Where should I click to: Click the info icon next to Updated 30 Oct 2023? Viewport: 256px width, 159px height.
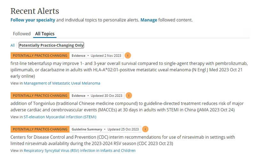[x=128, y=95]
